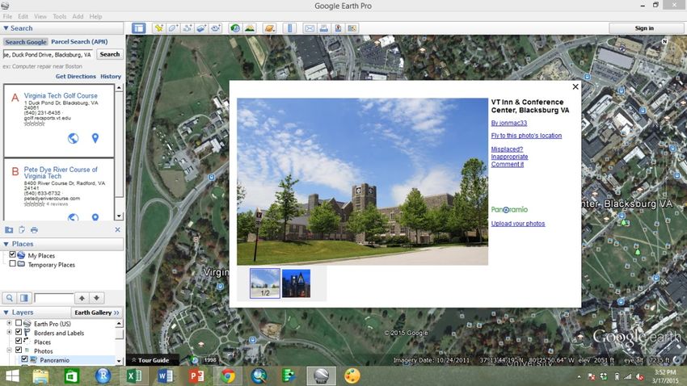The height and width of the screenshot is (386, 687).
Task: Open the globe icon for Virginia Tech Golf Course
Action: (x=74, y=138)
